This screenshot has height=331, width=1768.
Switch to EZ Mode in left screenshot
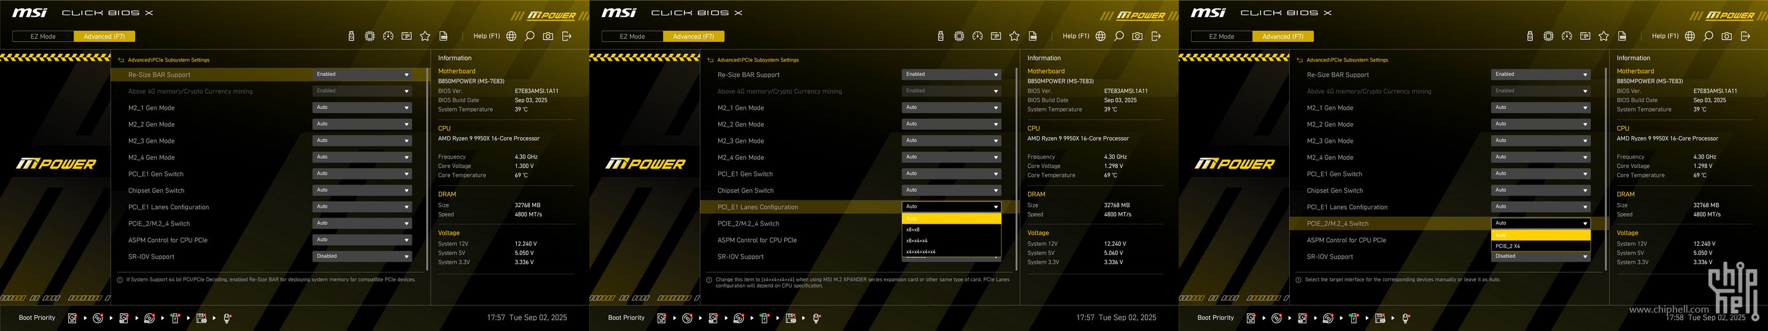click(43, 36)
